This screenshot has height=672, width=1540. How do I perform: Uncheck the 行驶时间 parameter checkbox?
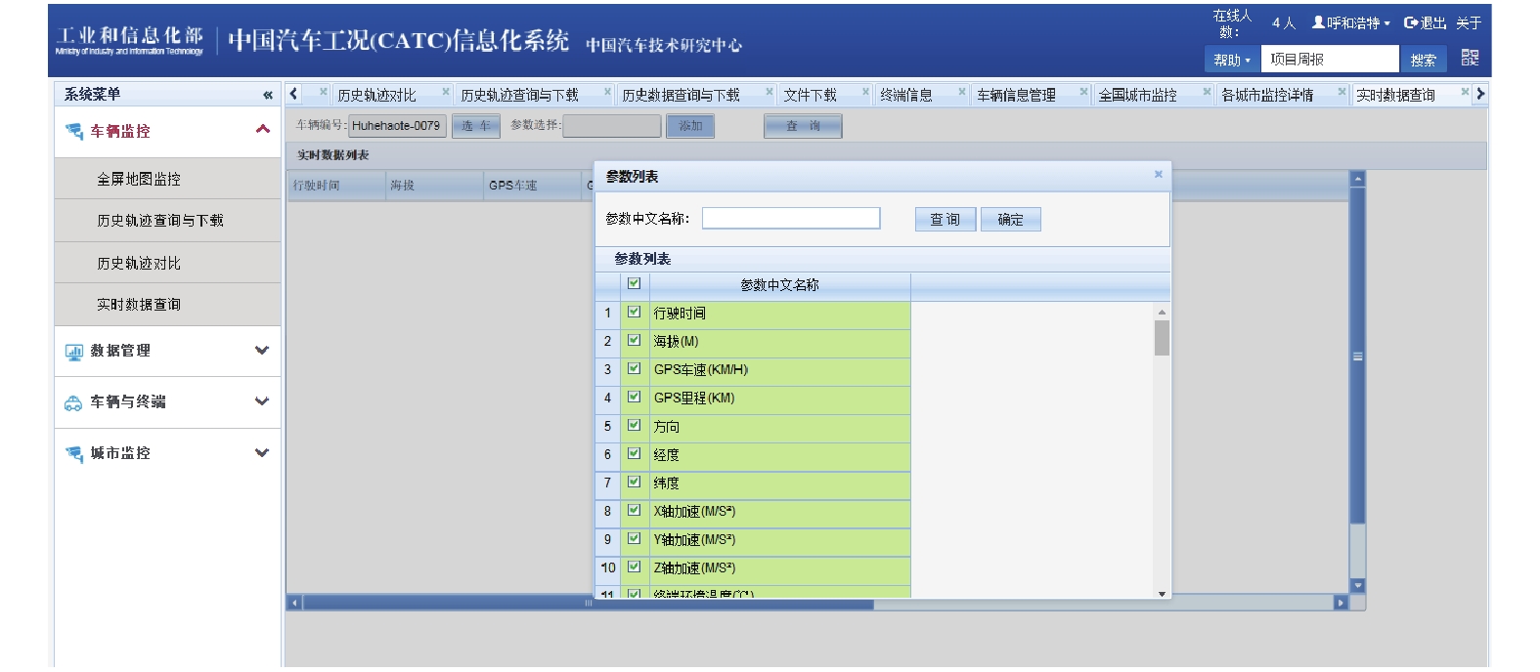click(x=634, y=313)
